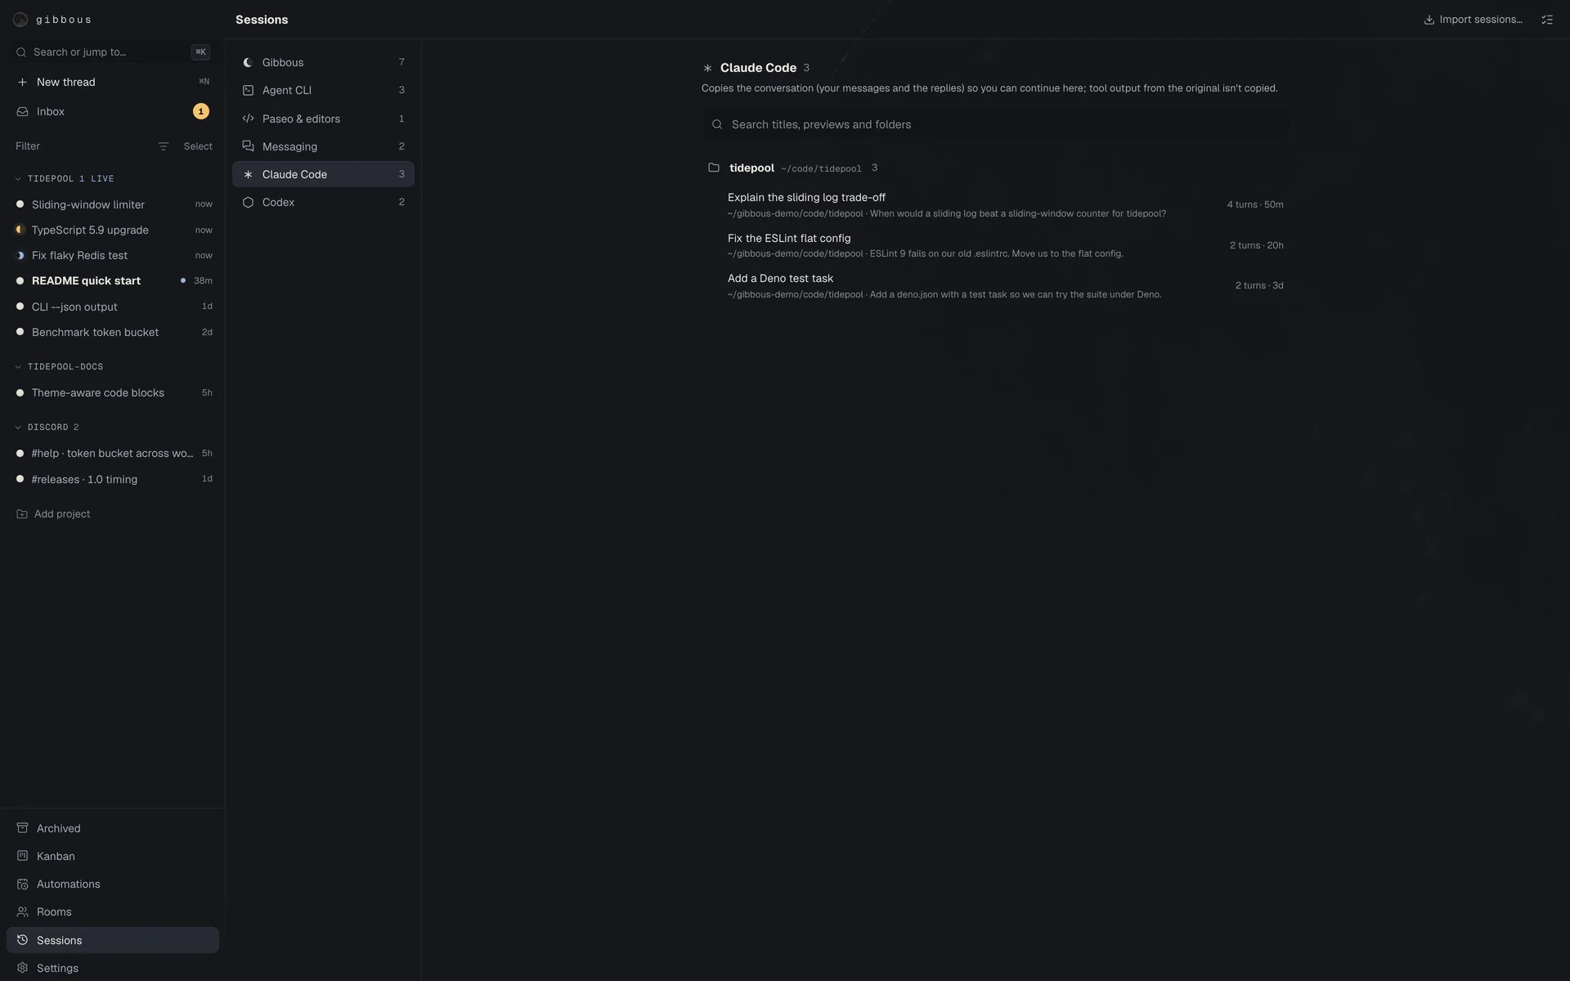Click the Add project folder icon
Viewport: 1570px width, 981px height.
[x=22, y=513]
